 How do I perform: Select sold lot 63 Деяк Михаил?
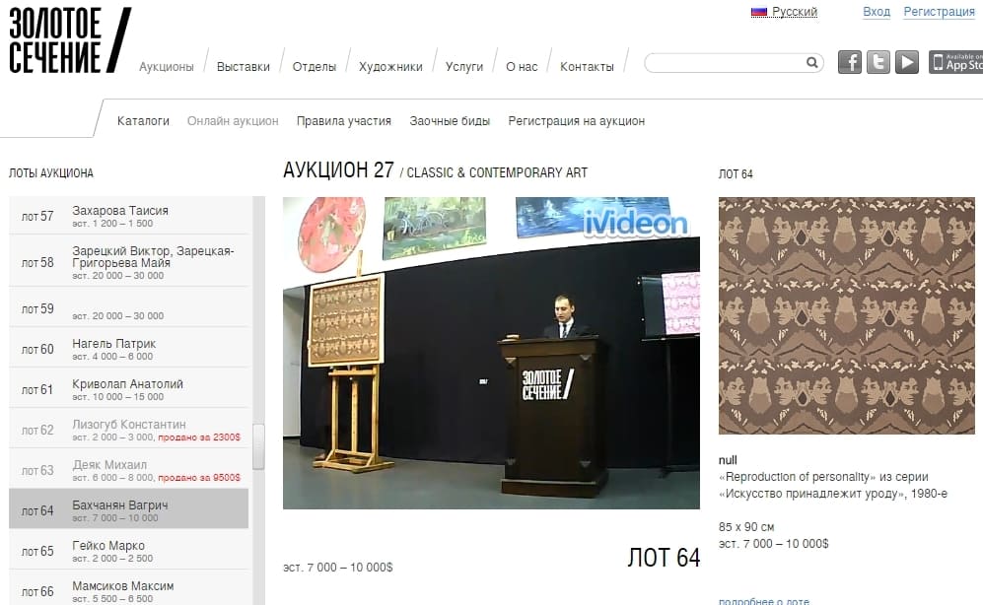pyautogui.click(x=128, y=470)
